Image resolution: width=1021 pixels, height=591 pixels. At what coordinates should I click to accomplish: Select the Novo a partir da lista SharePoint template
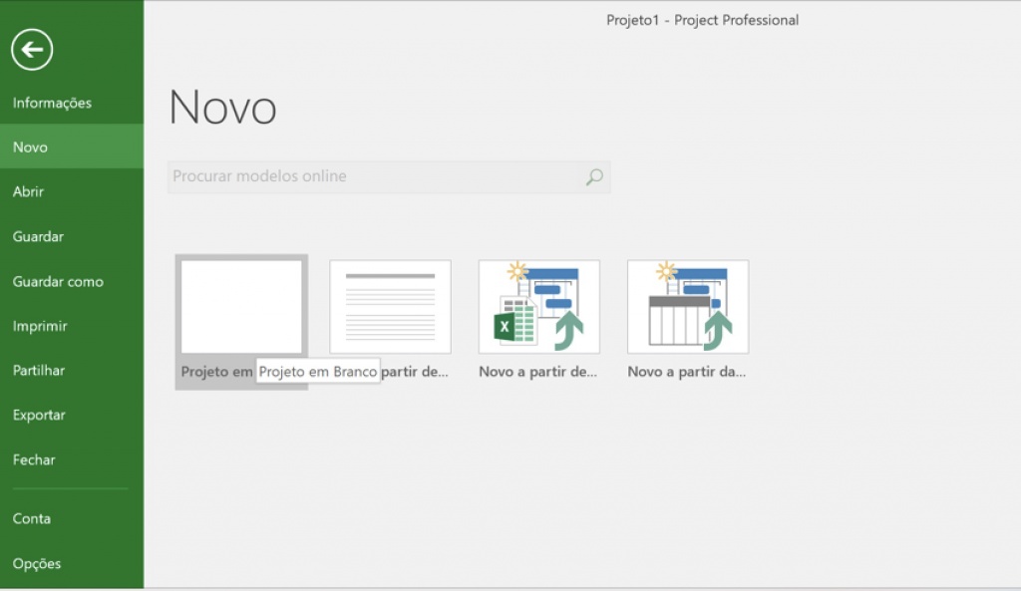coord(687,306)
